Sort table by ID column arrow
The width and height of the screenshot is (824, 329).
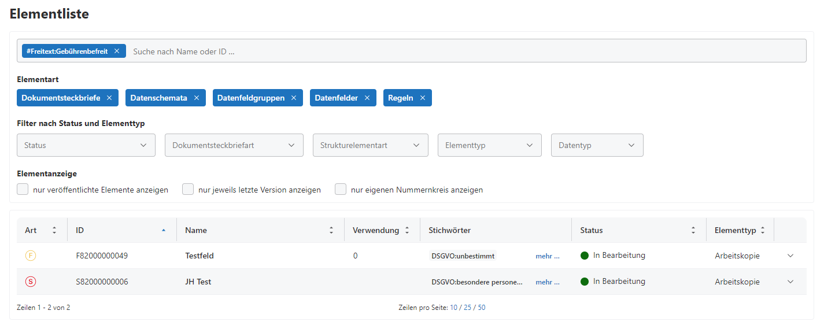(164, 230)
